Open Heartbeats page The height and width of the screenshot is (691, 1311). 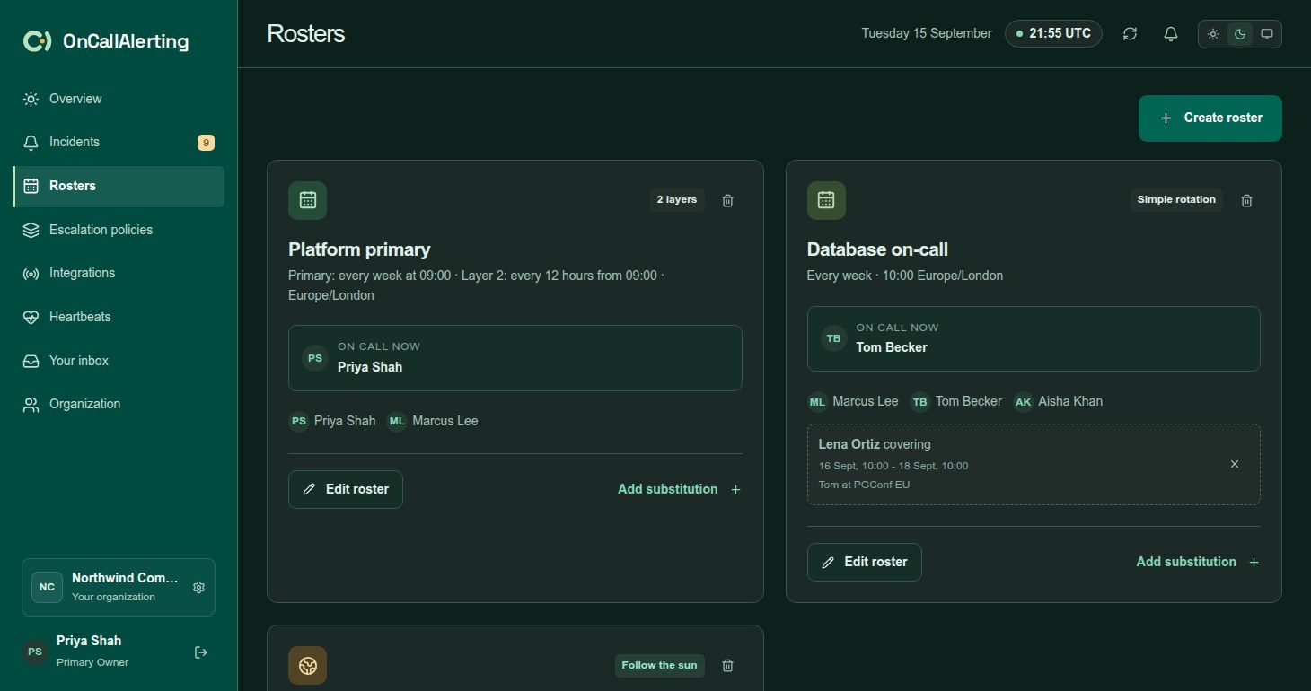(x=119, y=317)
